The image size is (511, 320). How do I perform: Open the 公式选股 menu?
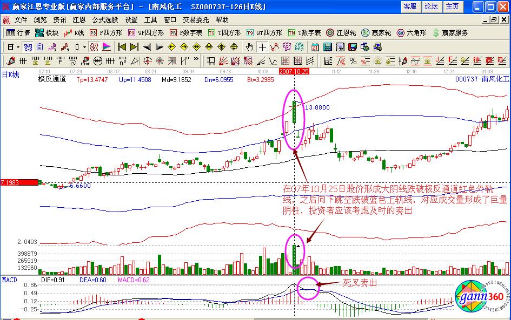coord(105,19)
